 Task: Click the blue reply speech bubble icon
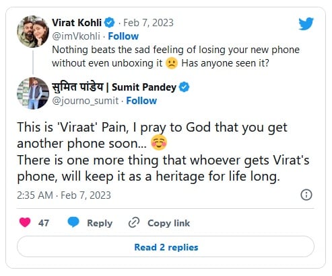73,222
